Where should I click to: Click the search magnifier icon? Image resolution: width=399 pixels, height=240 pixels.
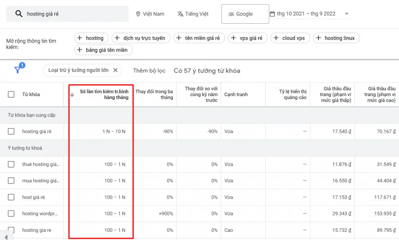click(19, 14)
